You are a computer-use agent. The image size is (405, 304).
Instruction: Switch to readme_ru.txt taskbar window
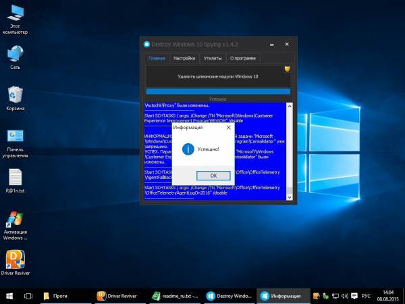click(x=175, y=296)
